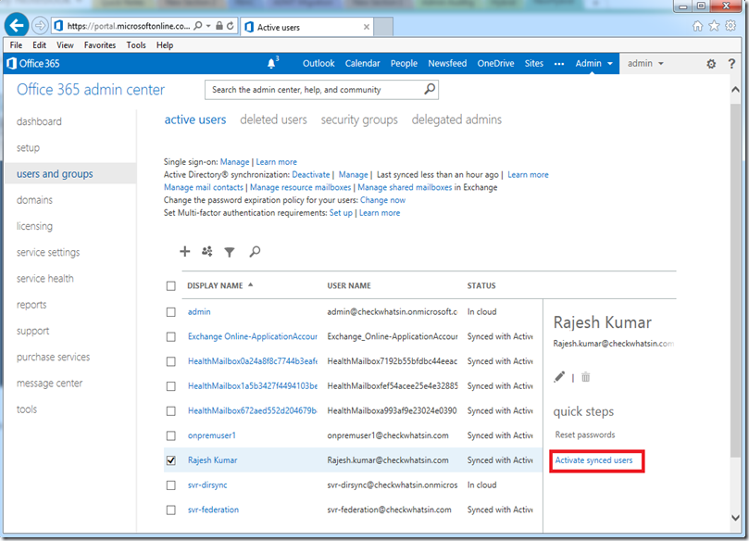Add a new user with plus icon
749x541 pixels.
[185, 251]
